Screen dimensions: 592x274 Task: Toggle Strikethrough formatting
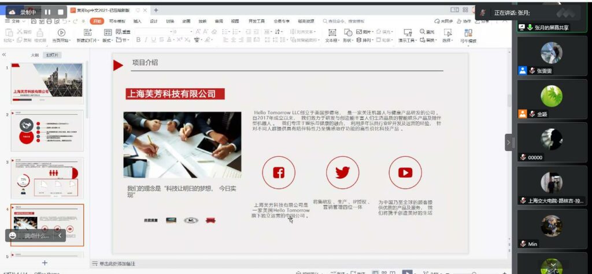(162, 40)
